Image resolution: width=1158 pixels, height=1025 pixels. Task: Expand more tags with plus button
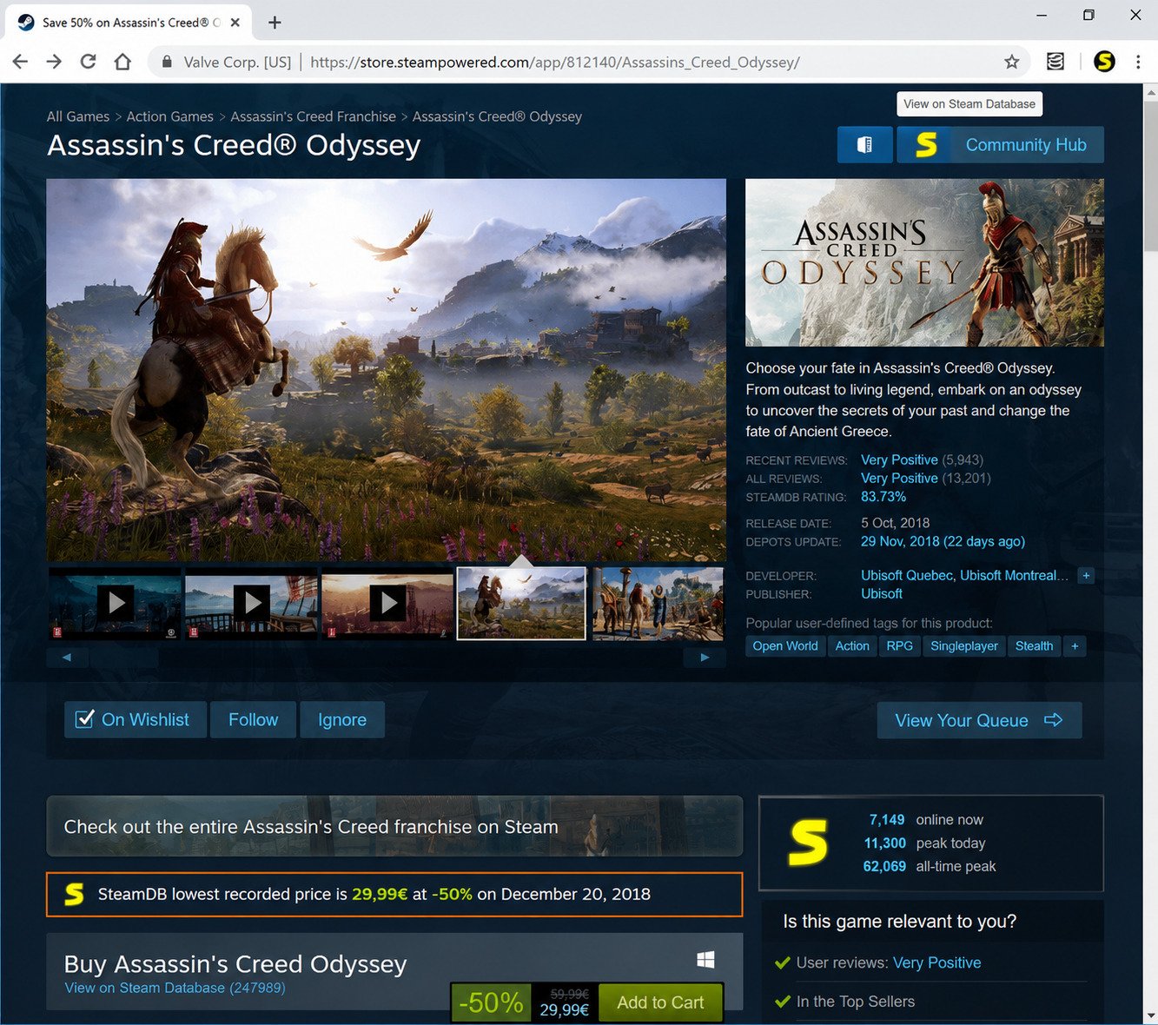(1075, 645)
